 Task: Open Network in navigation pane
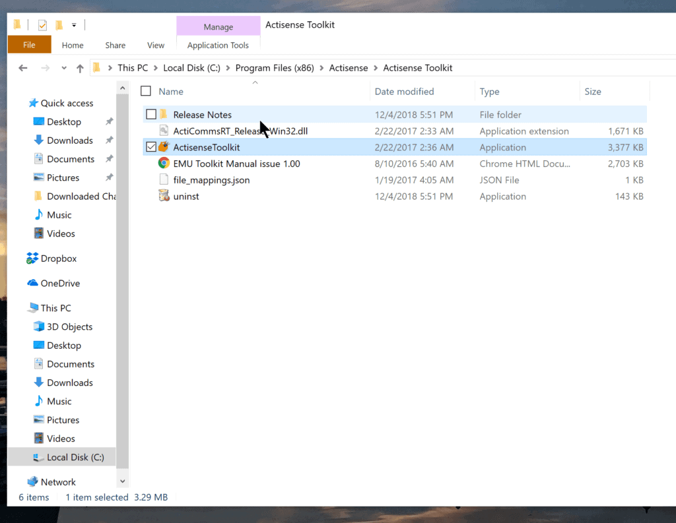pos(58,482)
